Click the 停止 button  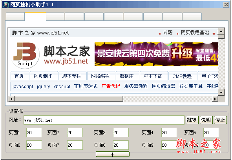point(220,120)
